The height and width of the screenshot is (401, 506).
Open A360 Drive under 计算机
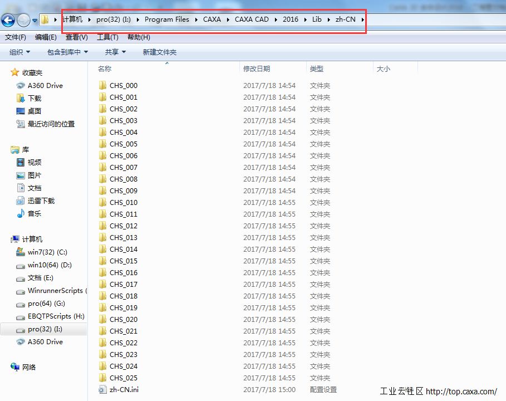point(45,341)
